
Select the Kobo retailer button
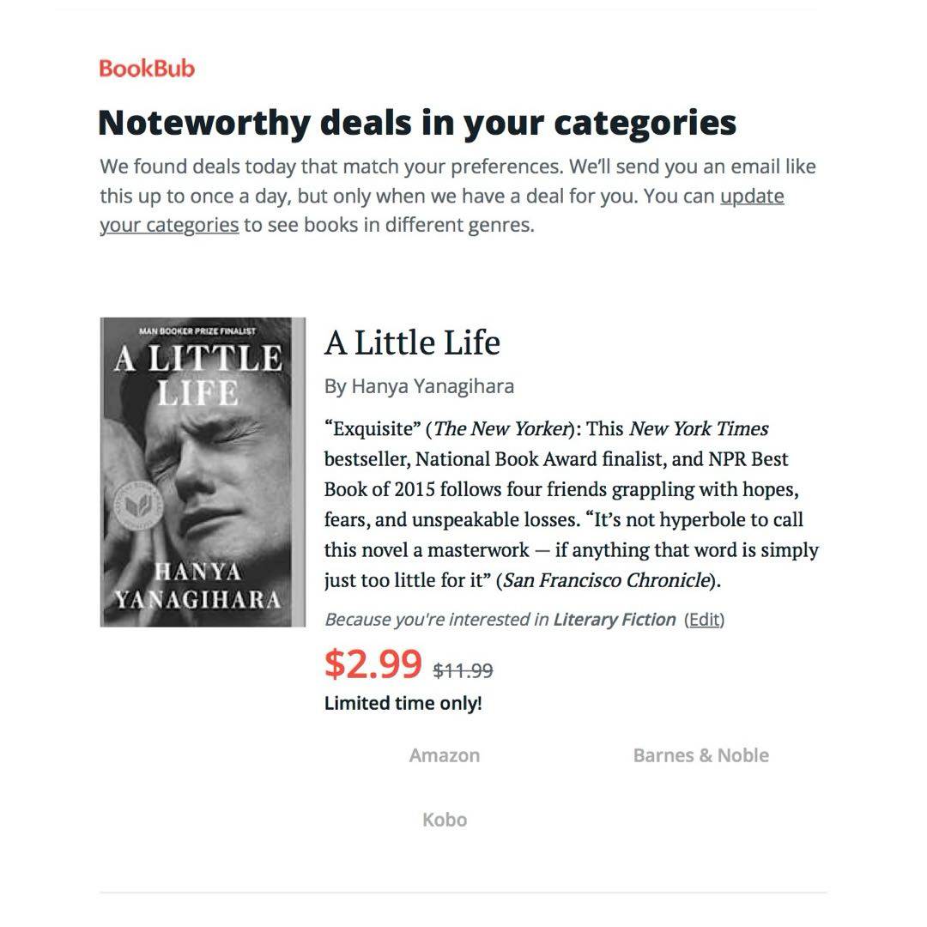point(445,820)
